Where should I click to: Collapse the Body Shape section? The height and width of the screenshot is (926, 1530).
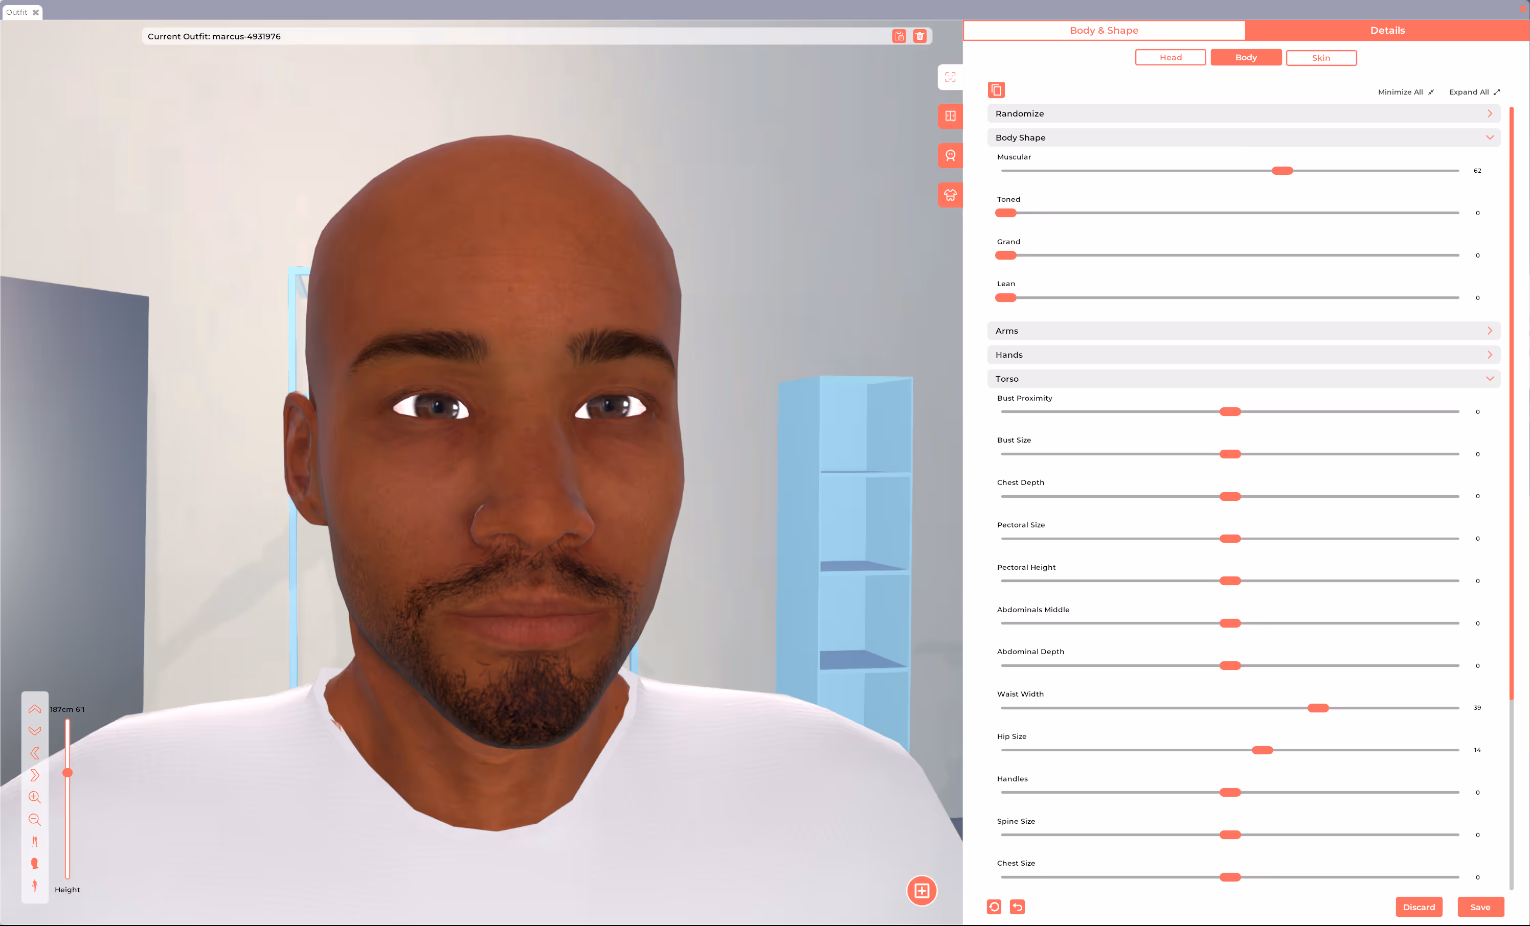click(x=1244, y=138)
